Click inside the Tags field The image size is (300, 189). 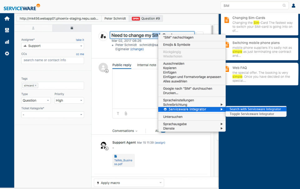52,85
